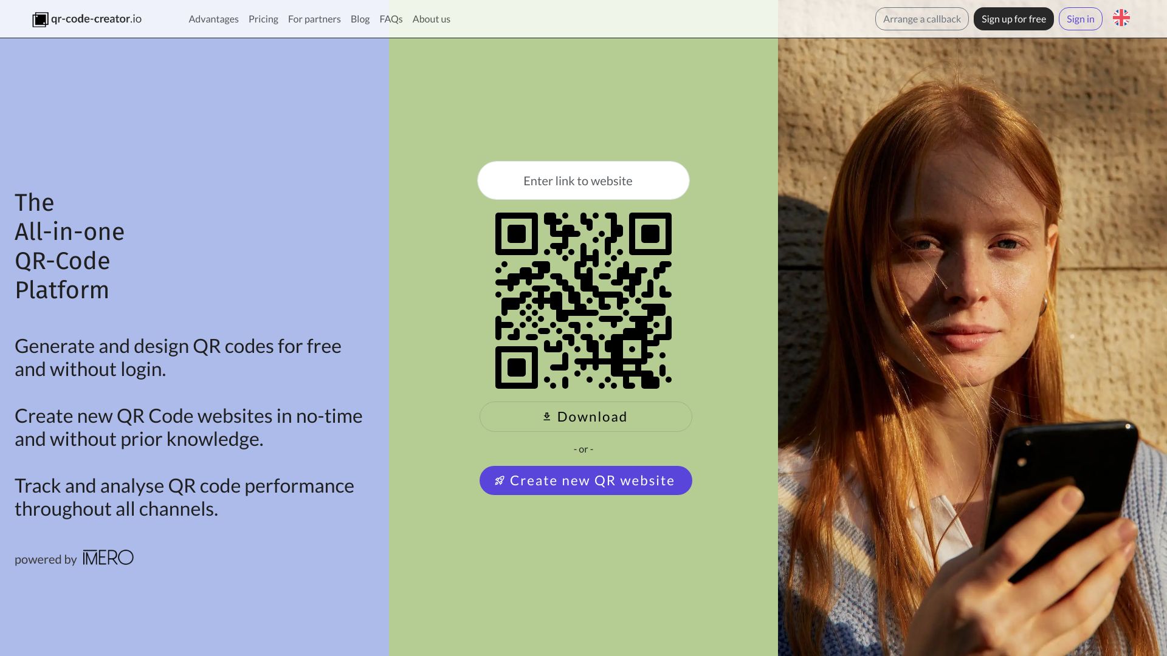
Task: Click 'Generate and design QR codes for free' text
Action: tap(177, 346)
